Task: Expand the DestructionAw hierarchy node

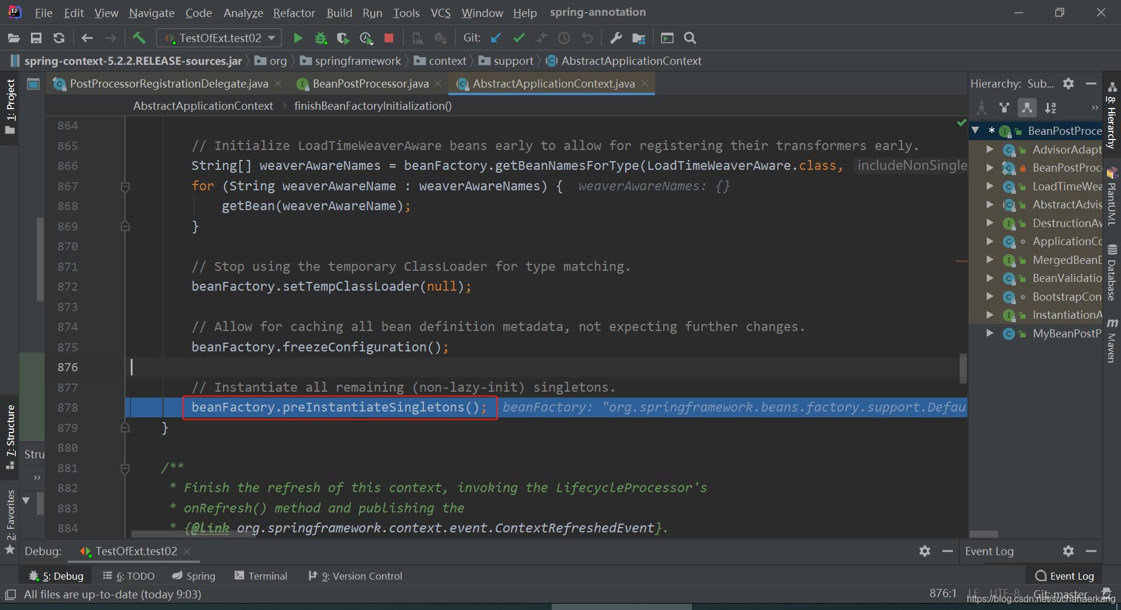Action: pos(990,223)
